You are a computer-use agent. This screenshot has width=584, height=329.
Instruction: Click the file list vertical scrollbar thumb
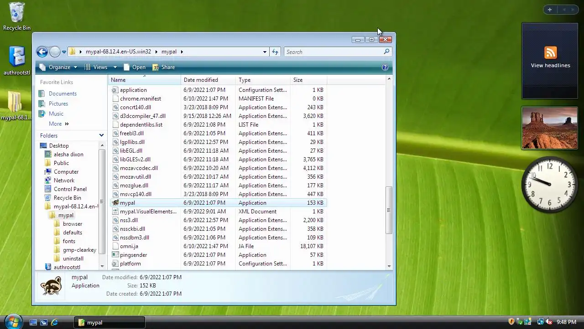(x=389, y=210)
